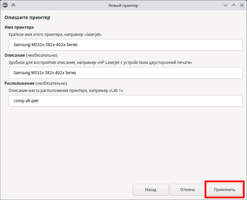
Task: Go back with the Назад button
Action: (151, 190)
